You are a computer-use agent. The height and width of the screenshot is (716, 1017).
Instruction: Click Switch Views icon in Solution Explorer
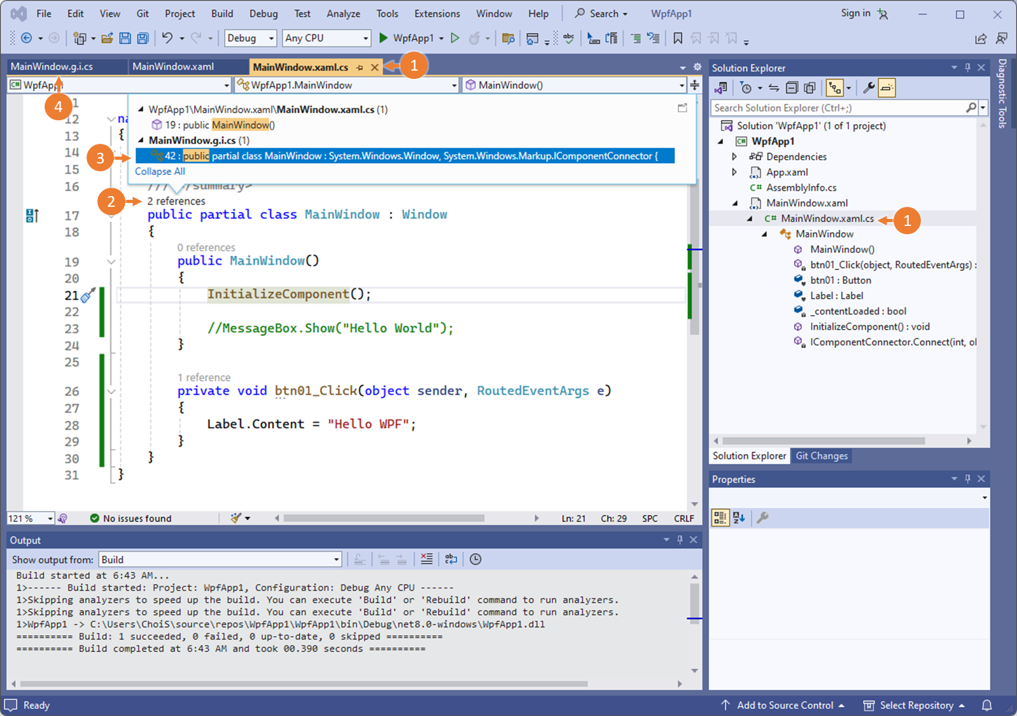pos(721,88)
